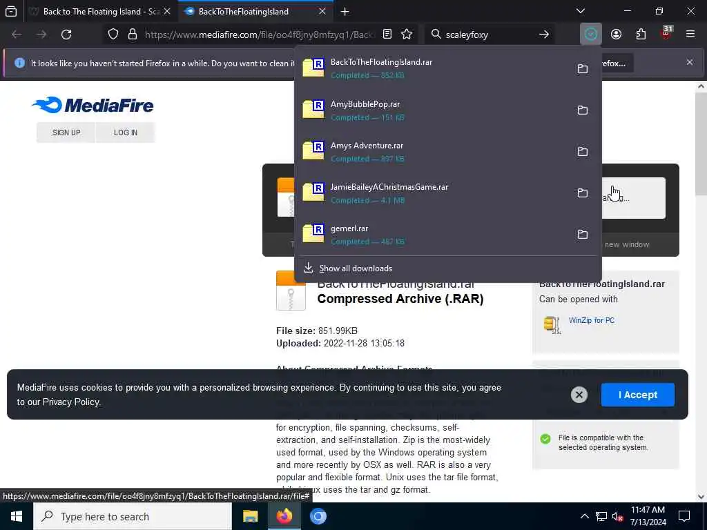Switch to Back to The Floating Island tab

tap(99, 12)
